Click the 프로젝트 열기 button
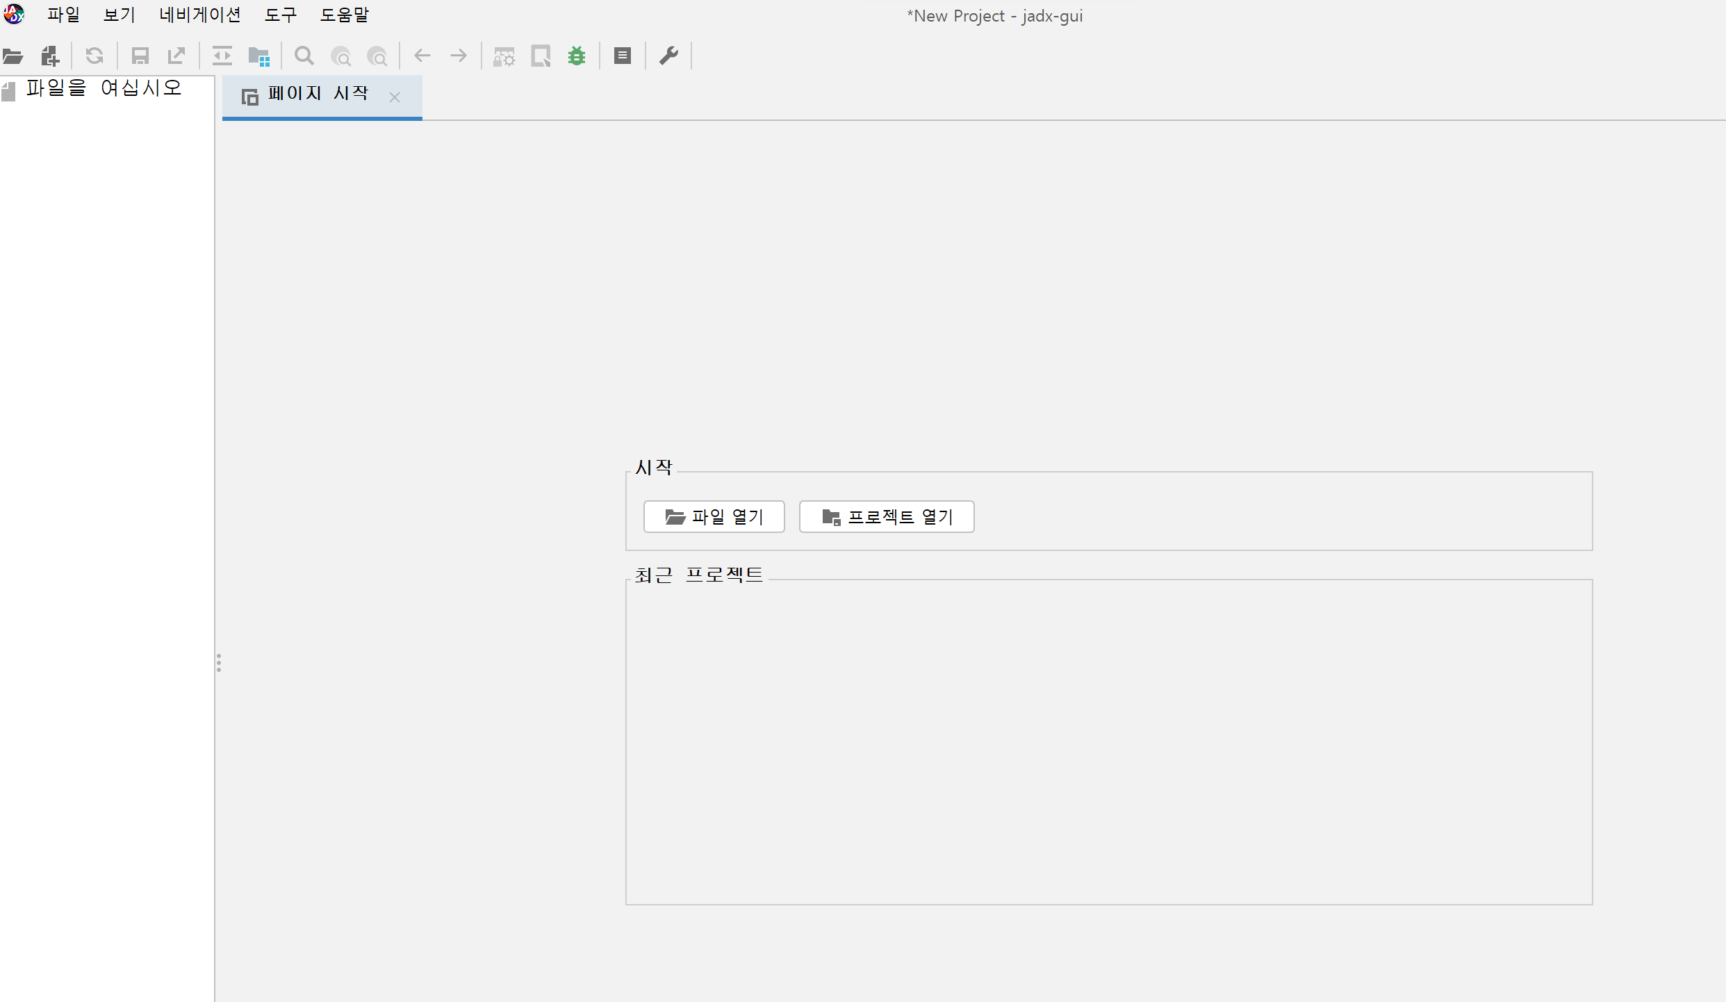The width and height of the screenshot is (1726, 1002). (886, 516)
